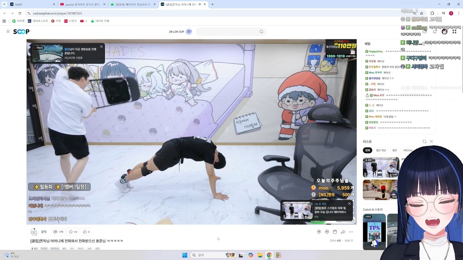Open the tab search dropdown arrow

[4, 4]
